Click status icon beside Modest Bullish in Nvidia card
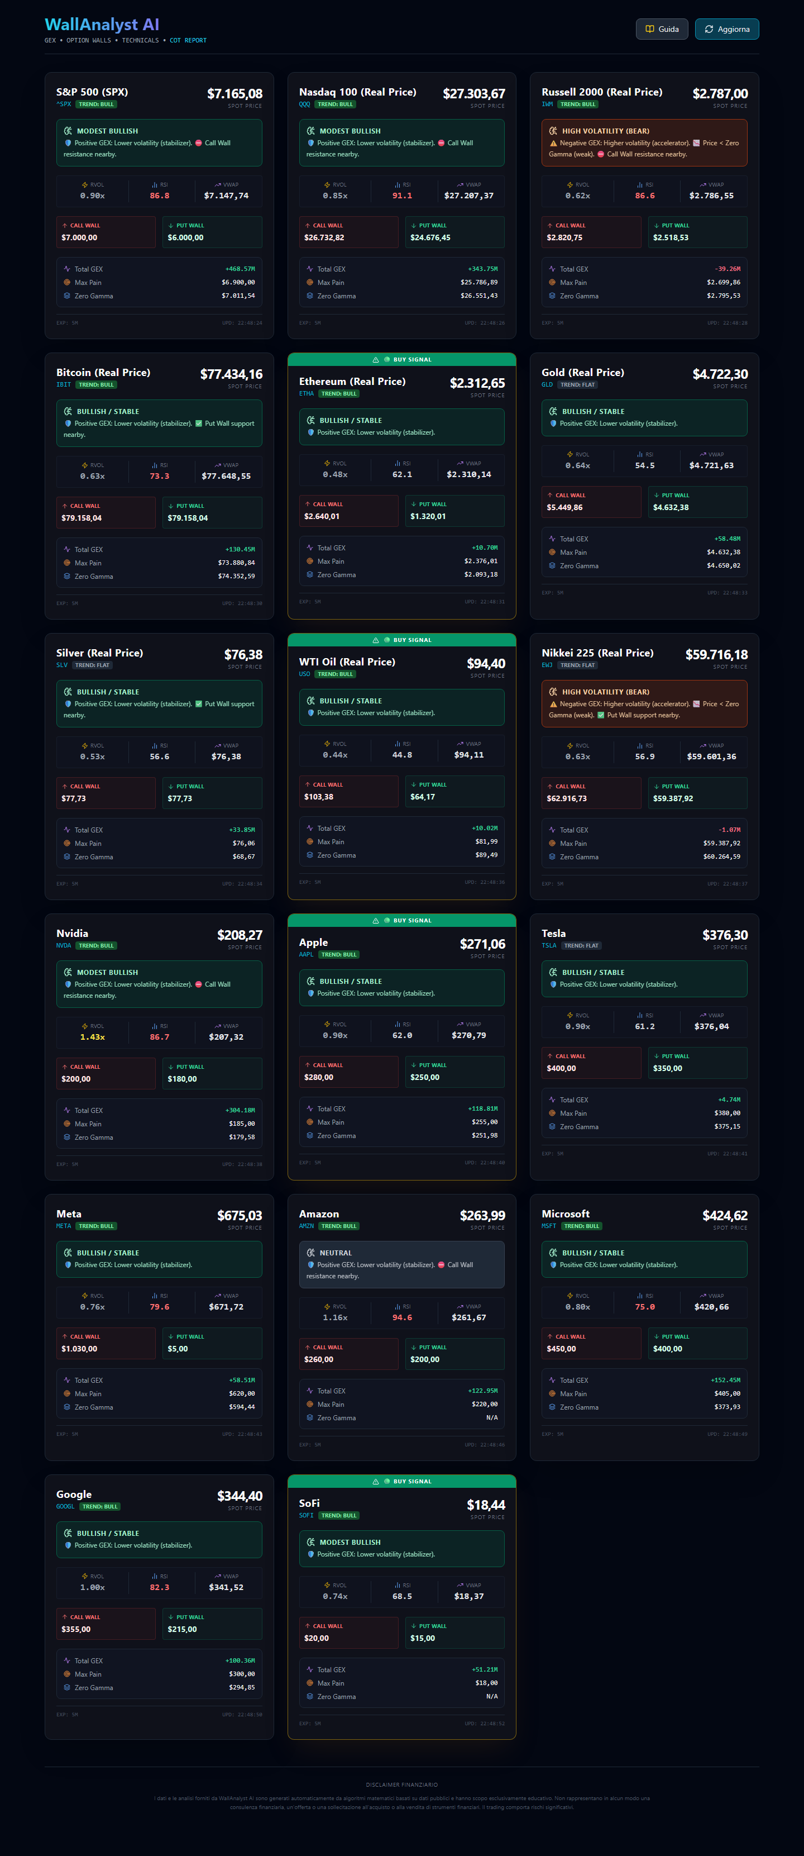The width and height of the screenshot is (804, 1856). point(68,973)
